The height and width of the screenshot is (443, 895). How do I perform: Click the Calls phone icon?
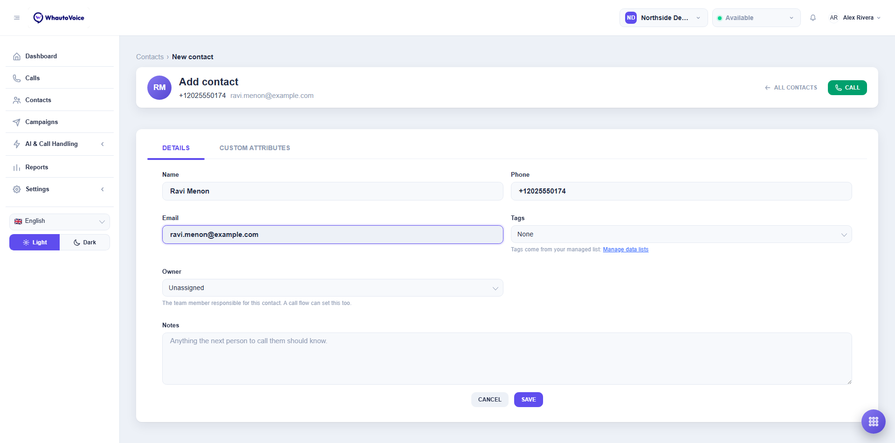(x=17, y=78)
